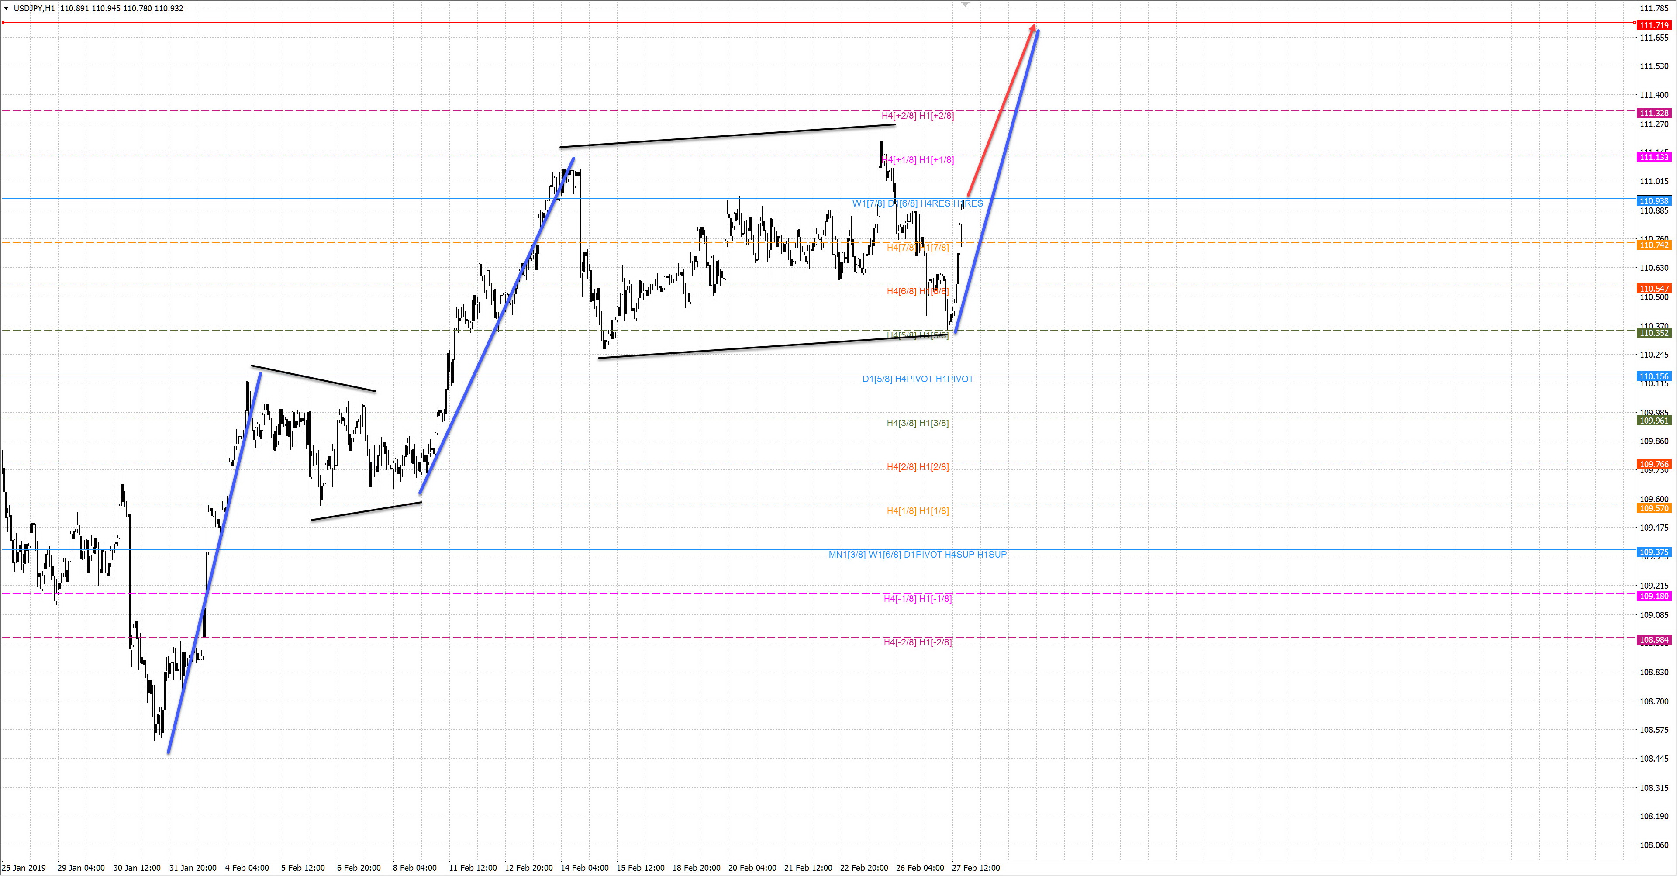Image resolution: width=1677 pixels, height=876 pixels.
Task: Click the gray chart shift triangle marker
Action: coord(966,4)
